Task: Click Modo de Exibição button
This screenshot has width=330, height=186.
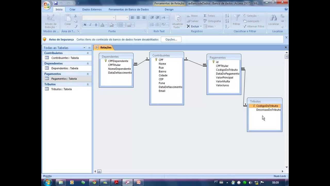Action: (x=51, y=21)
